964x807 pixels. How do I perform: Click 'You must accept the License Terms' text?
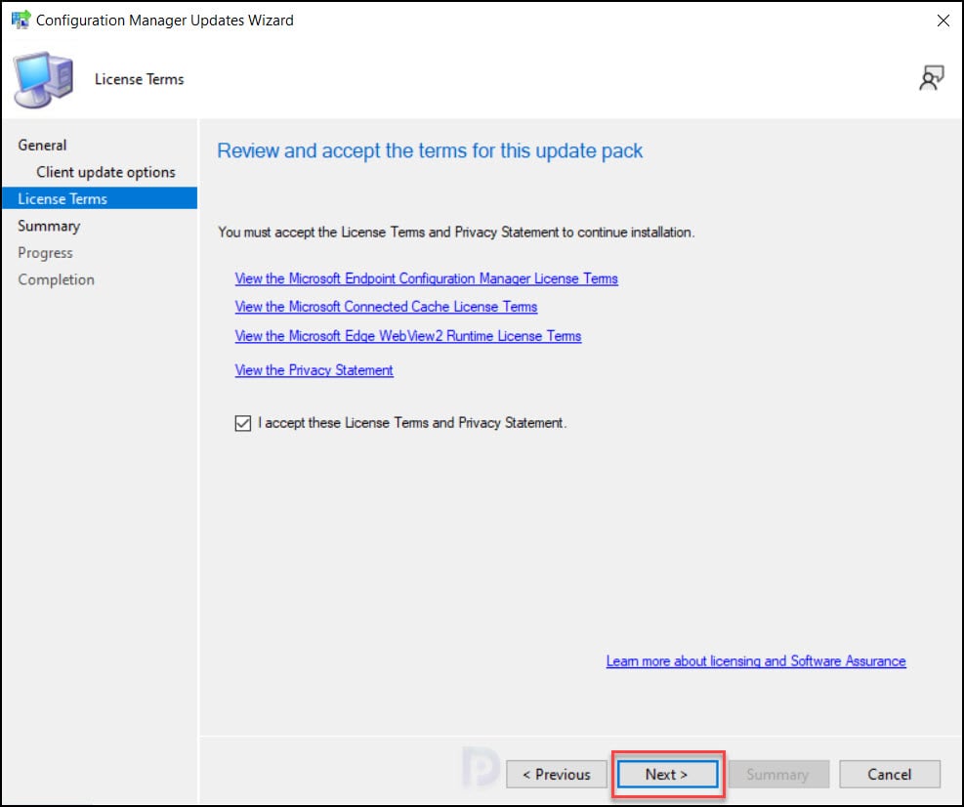[456, 233]
